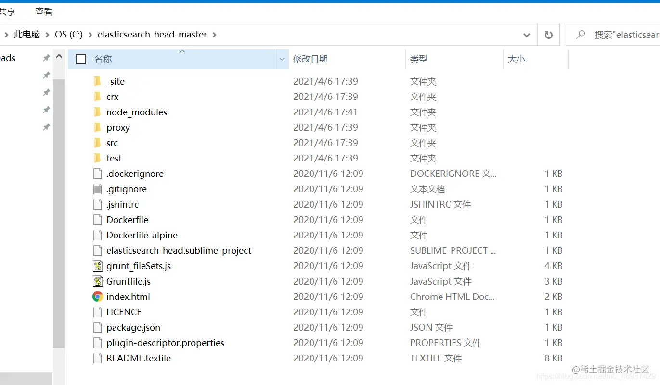Click the crx folder icon
The height and width of the screenshot is (385, 660).
click(98, 97)
